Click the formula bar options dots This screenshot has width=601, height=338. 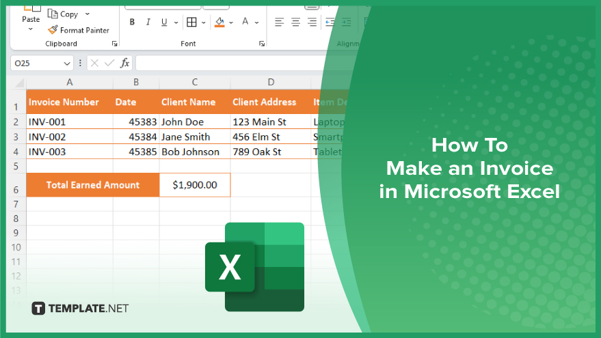(x=80, y=63)
